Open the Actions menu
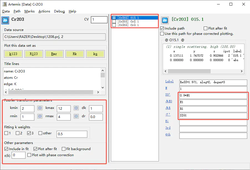Viewport: 250px width, 170px height. click(44, 11)
